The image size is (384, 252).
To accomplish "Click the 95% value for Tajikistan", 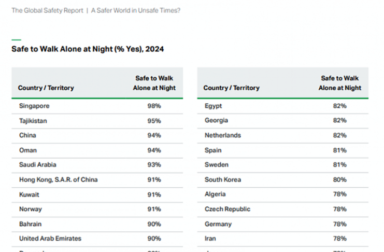I will (154, 121).
